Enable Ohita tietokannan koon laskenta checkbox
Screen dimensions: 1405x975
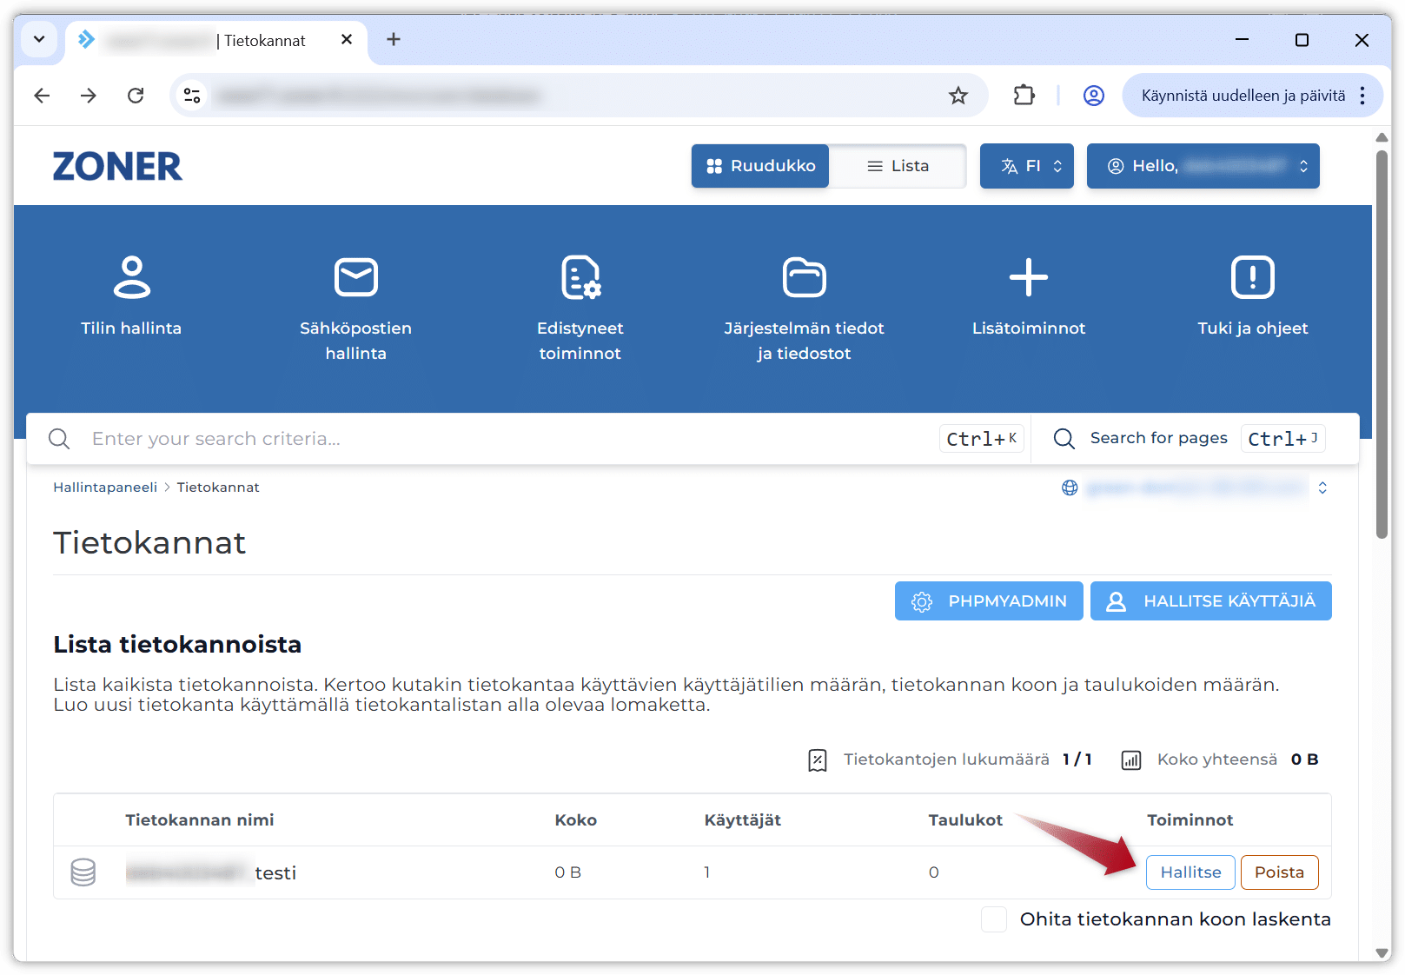(x=993, y=919)
